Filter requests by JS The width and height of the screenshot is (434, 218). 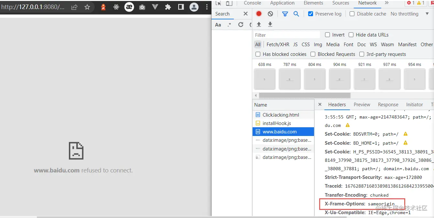pos(295,45)
